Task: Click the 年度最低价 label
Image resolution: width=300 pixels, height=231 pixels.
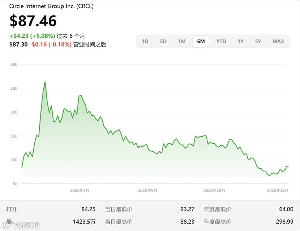Action: 217,209
